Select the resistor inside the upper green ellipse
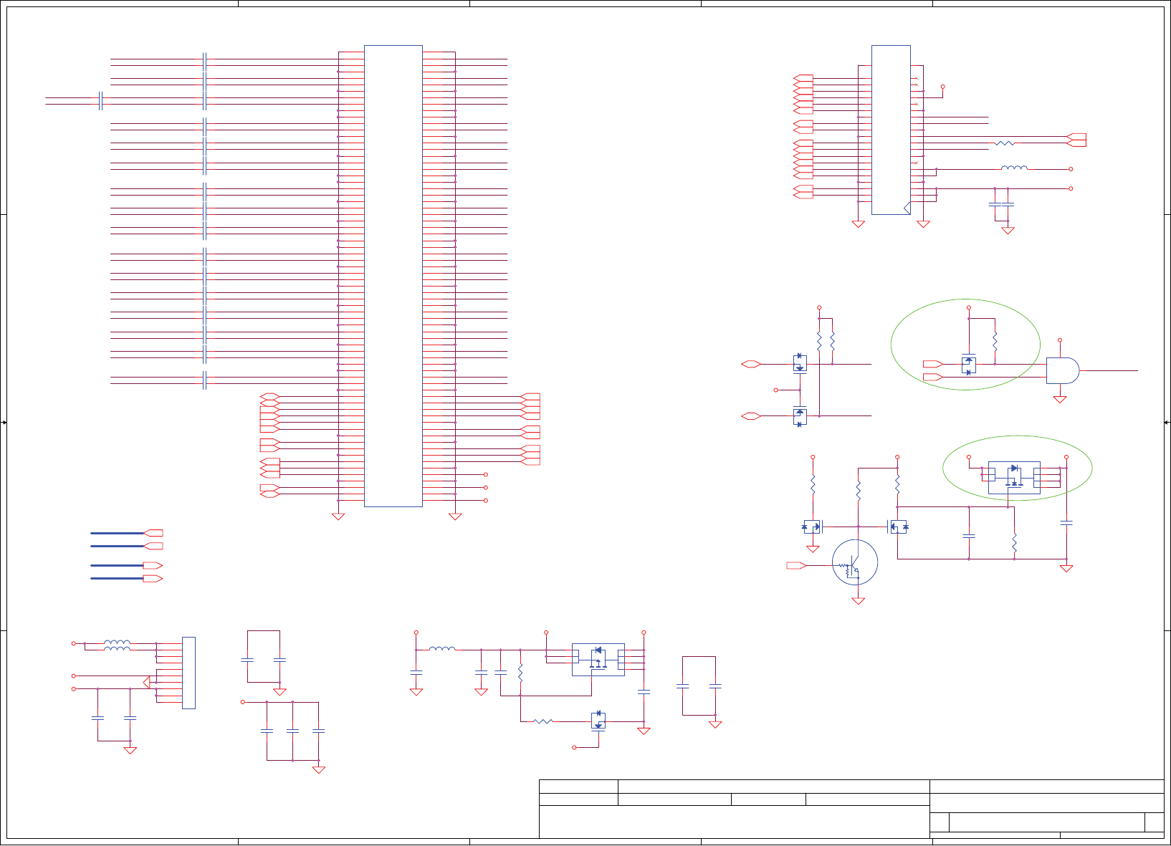 pyautogui.click(x=995, y=342)
